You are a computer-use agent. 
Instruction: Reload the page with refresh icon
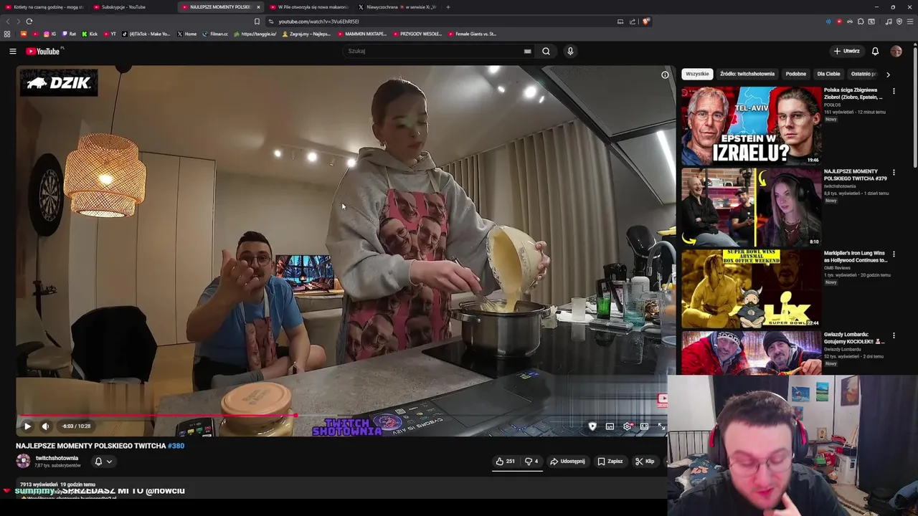29,21
